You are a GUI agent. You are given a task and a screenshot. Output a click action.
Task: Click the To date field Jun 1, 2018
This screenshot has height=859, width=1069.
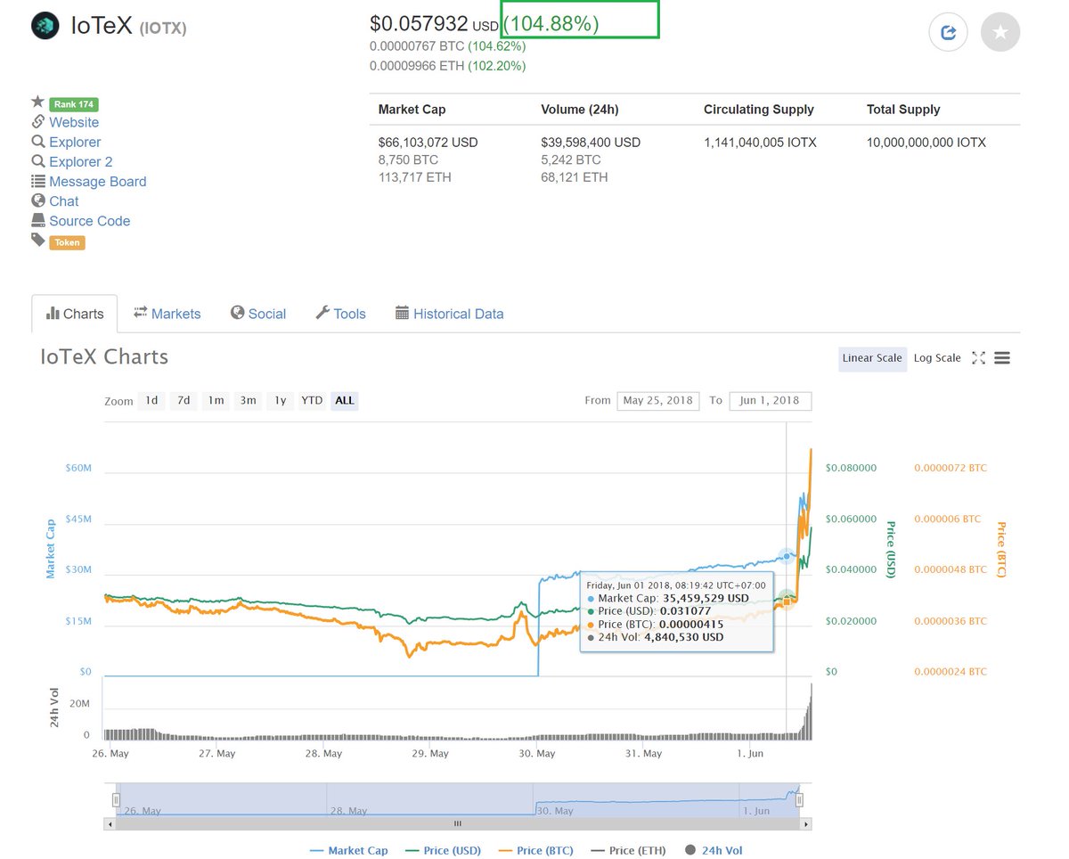[770, 401]
